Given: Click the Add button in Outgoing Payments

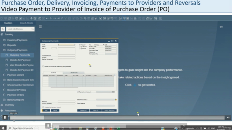Looking at the screenshot, I should point(46,110).
